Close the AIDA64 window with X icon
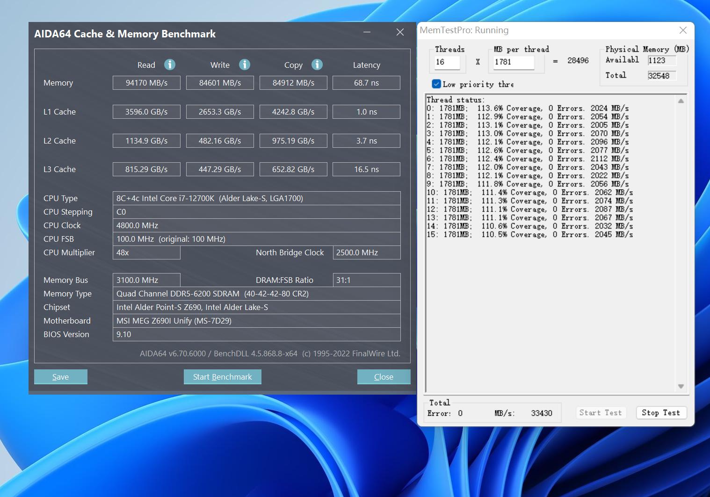 click(400, 32)
